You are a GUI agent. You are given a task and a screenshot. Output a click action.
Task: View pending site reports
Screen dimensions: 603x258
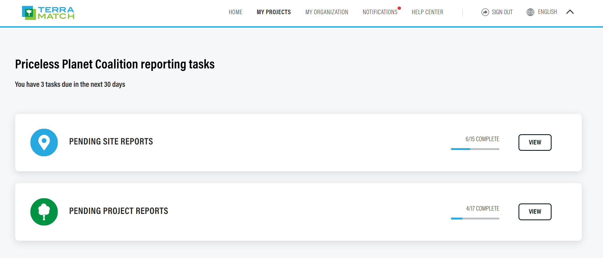click(535, 142)
